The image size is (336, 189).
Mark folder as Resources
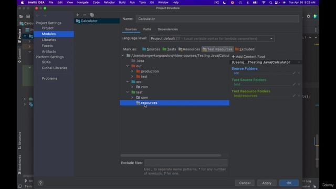[x=189, y=49]
